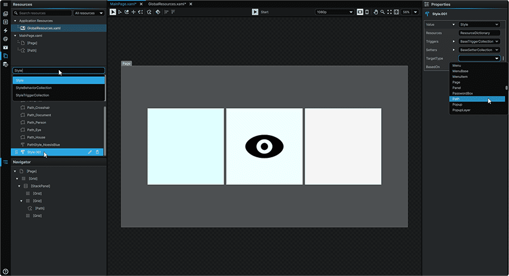The image size is (509, 276).
Task: Select the Direct selection outline arrow tool
Action: 120,12
